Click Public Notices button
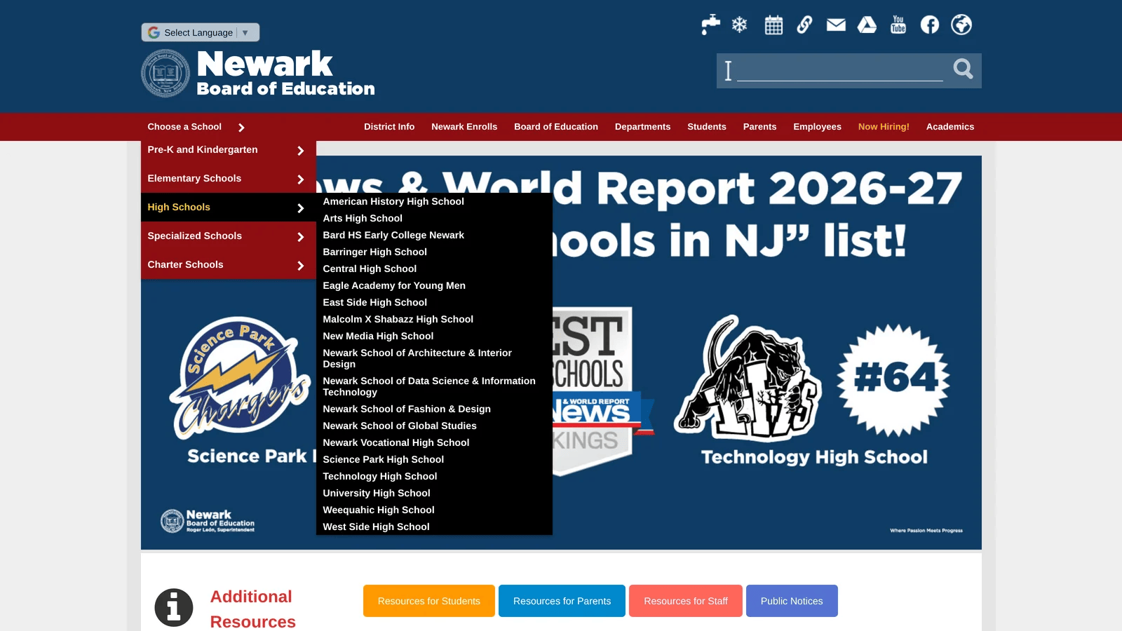The image size is (1122, 631). (x=792, y=601)
